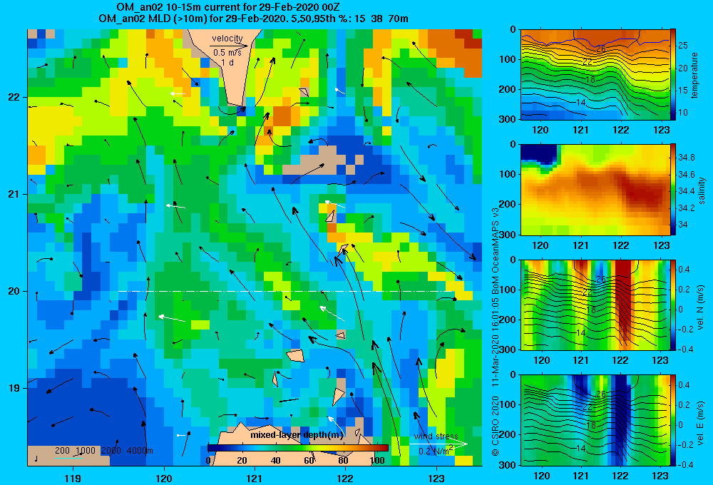Click depth label '300' on salinity panel
The width and height of the screenshot is (713, 485).
click(x=508, y=235)
